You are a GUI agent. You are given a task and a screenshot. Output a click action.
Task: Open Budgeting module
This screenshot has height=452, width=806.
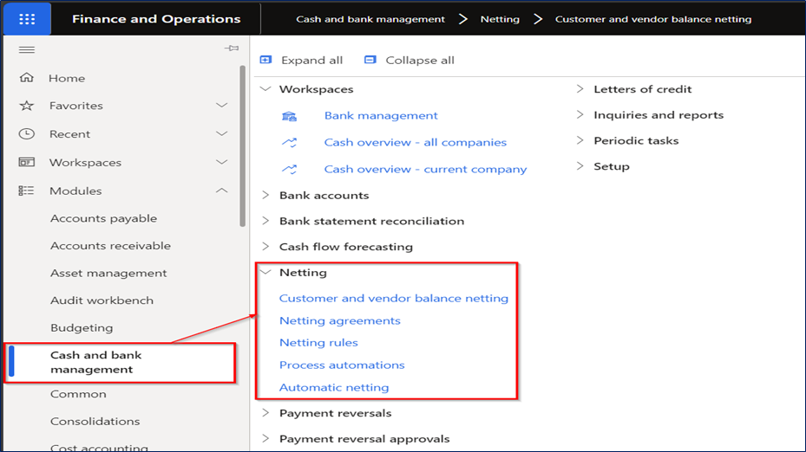click(x=82, y=328)
